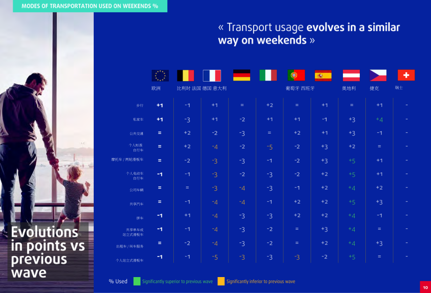Viewport: 431px width, 293px height.
Task: Click the red page number 10 box
Action: 425,287
